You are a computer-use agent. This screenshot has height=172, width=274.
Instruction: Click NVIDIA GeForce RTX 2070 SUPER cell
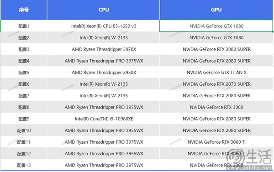pos(216,84)
